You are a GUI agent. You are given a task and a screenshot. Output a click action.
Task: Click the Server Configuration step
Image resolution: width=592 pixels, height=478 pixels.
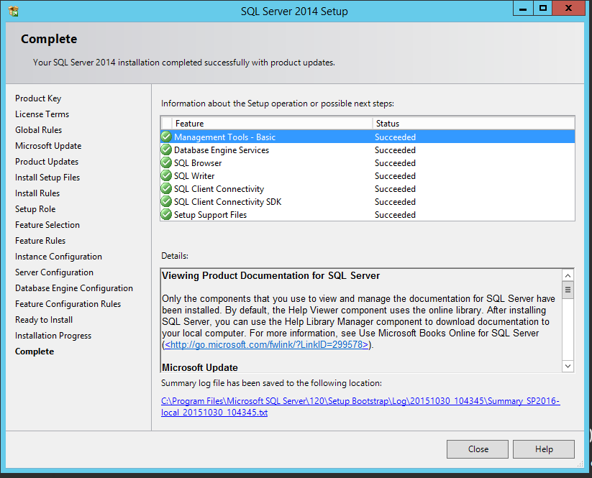[x=55, y=272]
